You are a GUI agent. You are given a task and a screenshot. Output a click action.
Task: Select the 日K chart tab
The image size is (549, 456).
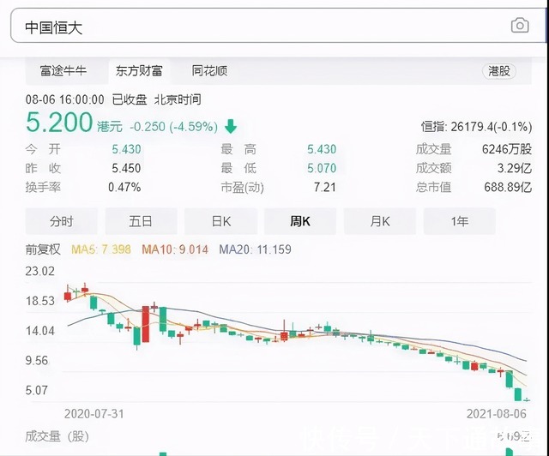[x=221, y=221]
